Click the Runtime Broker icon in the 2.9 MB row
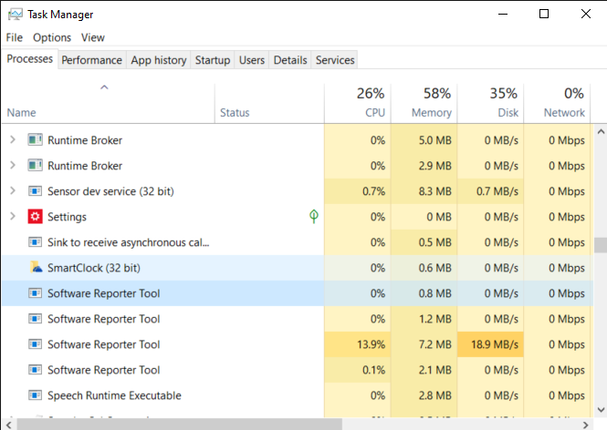Viewport: 607px width, 430px height. [x=35, y=166]
